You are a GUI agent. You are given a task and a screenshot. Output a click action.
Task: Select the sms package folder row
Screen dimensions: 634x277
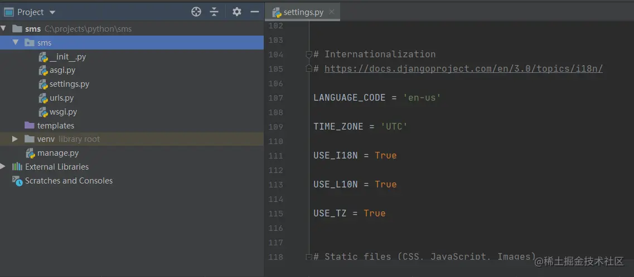pos(132,42)
